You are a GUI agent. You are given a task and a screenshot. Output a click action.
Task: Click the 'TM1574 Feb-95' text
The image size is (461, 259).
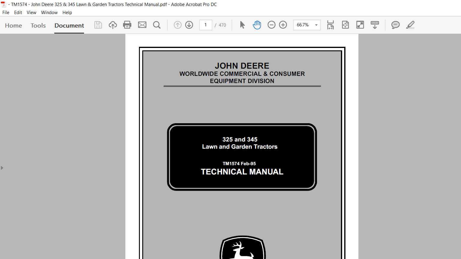point(239,164)
